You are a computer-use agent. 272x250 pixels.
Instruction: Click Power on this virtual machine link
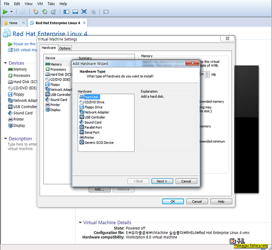coord(22,44)
